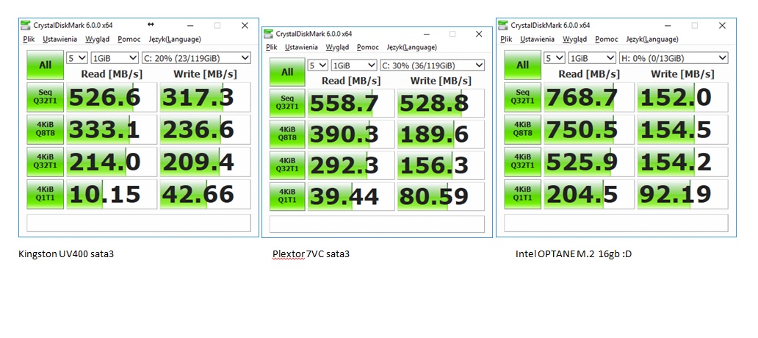The height and width of the screenshot is (338, 758).
Task: Click CrystalDiskMark app icon in Optane window title
Action: pyautogui.click(x=503, y=25)
